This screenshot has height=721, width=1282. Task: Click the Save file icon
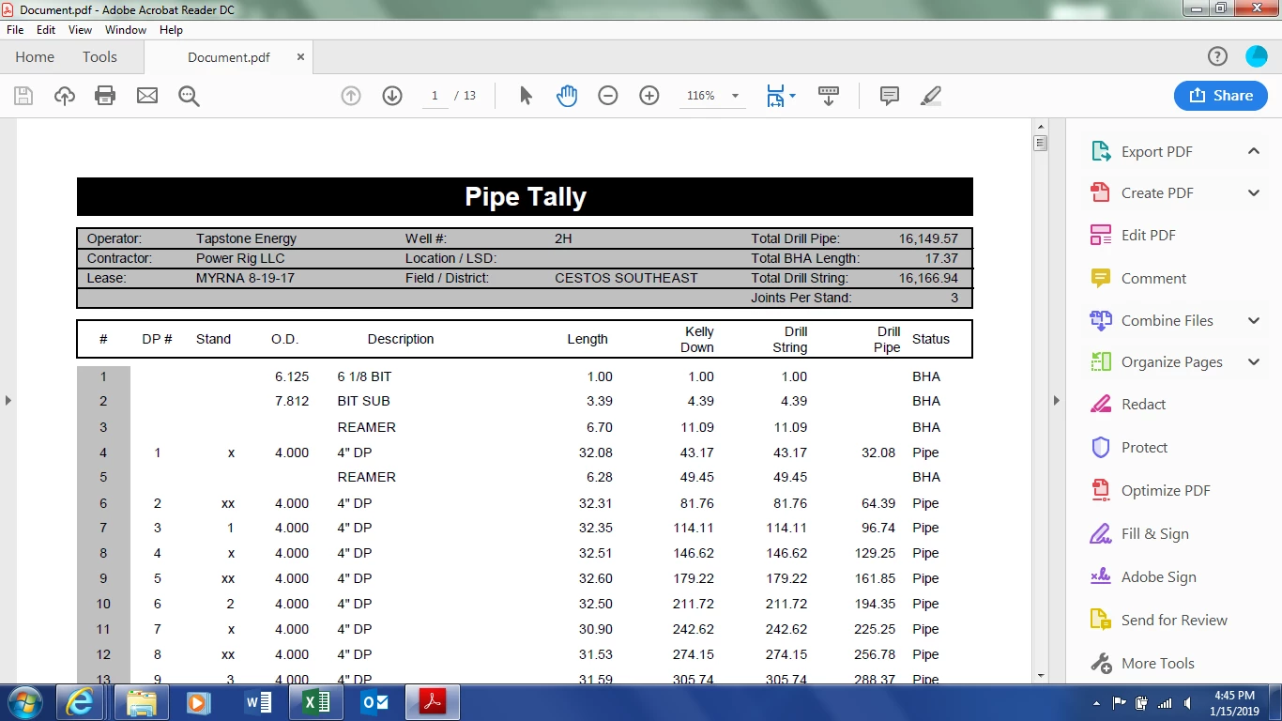pos(23,96)
